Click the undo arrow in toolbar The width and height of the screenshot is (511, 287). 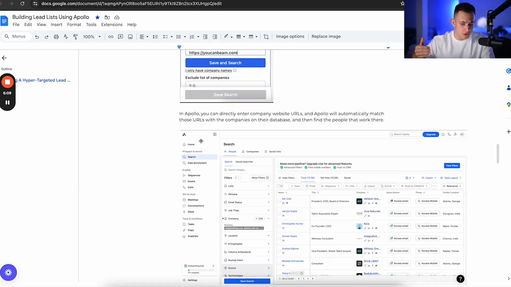37,37
